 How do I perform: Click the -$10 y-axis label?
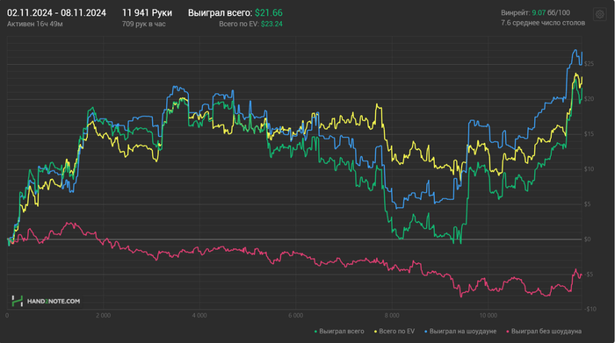pos(590,309)
